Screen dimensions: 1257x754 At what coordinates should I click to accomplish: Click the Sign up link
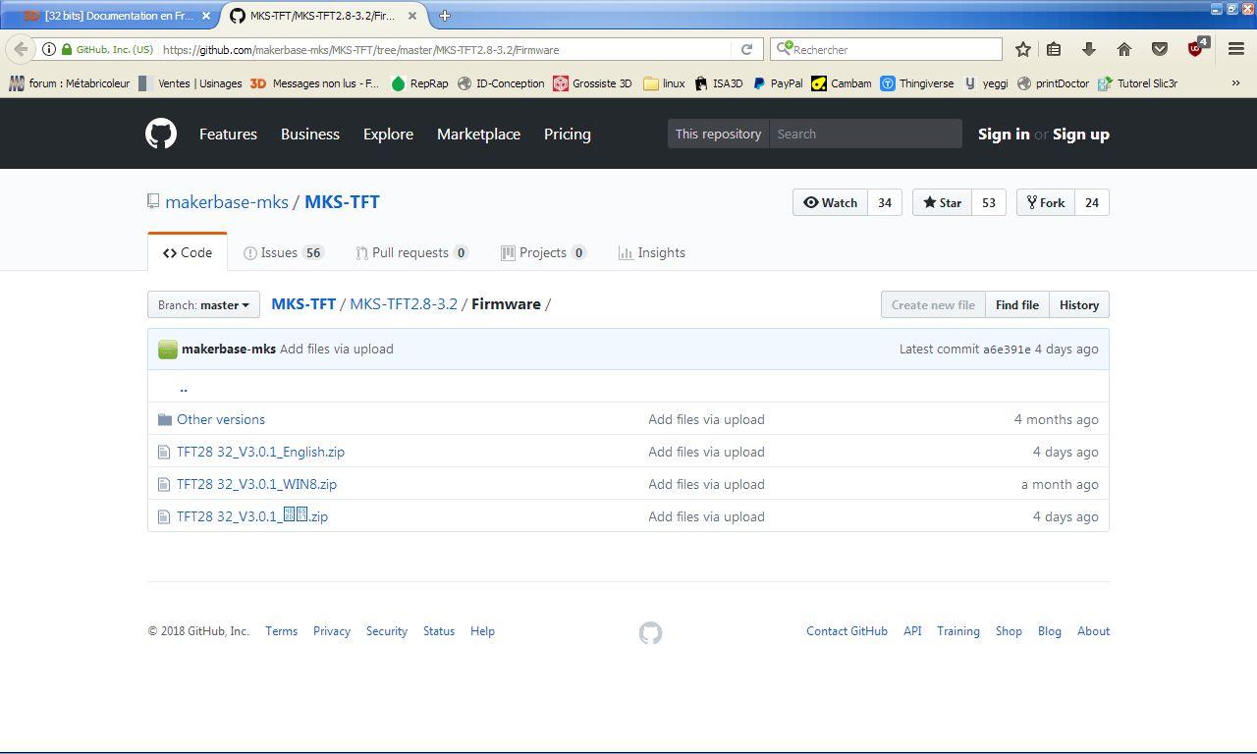coord(1081,134)
